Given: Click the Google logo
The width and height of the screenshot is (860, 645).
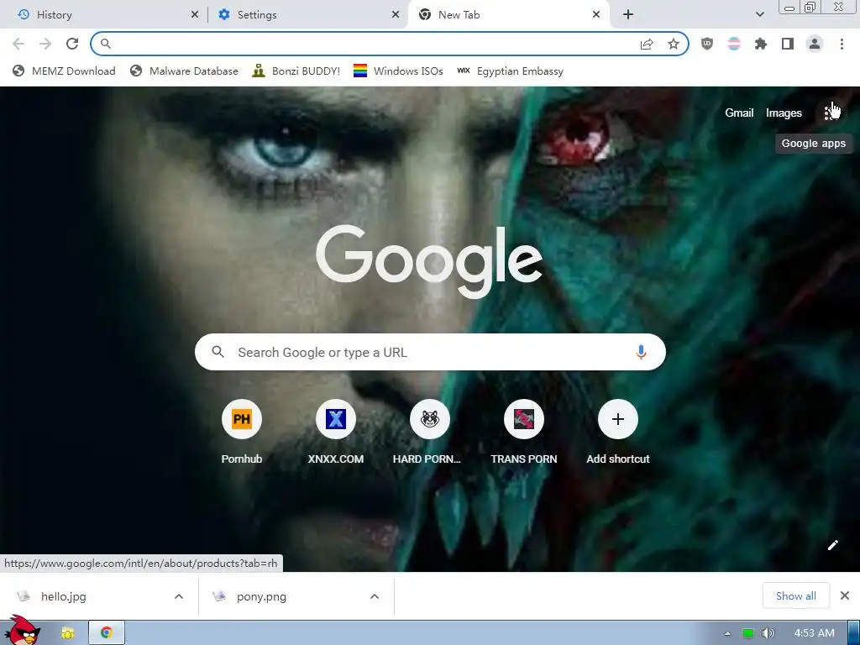Looking at the screenshot, I should [x=429, y=261].
